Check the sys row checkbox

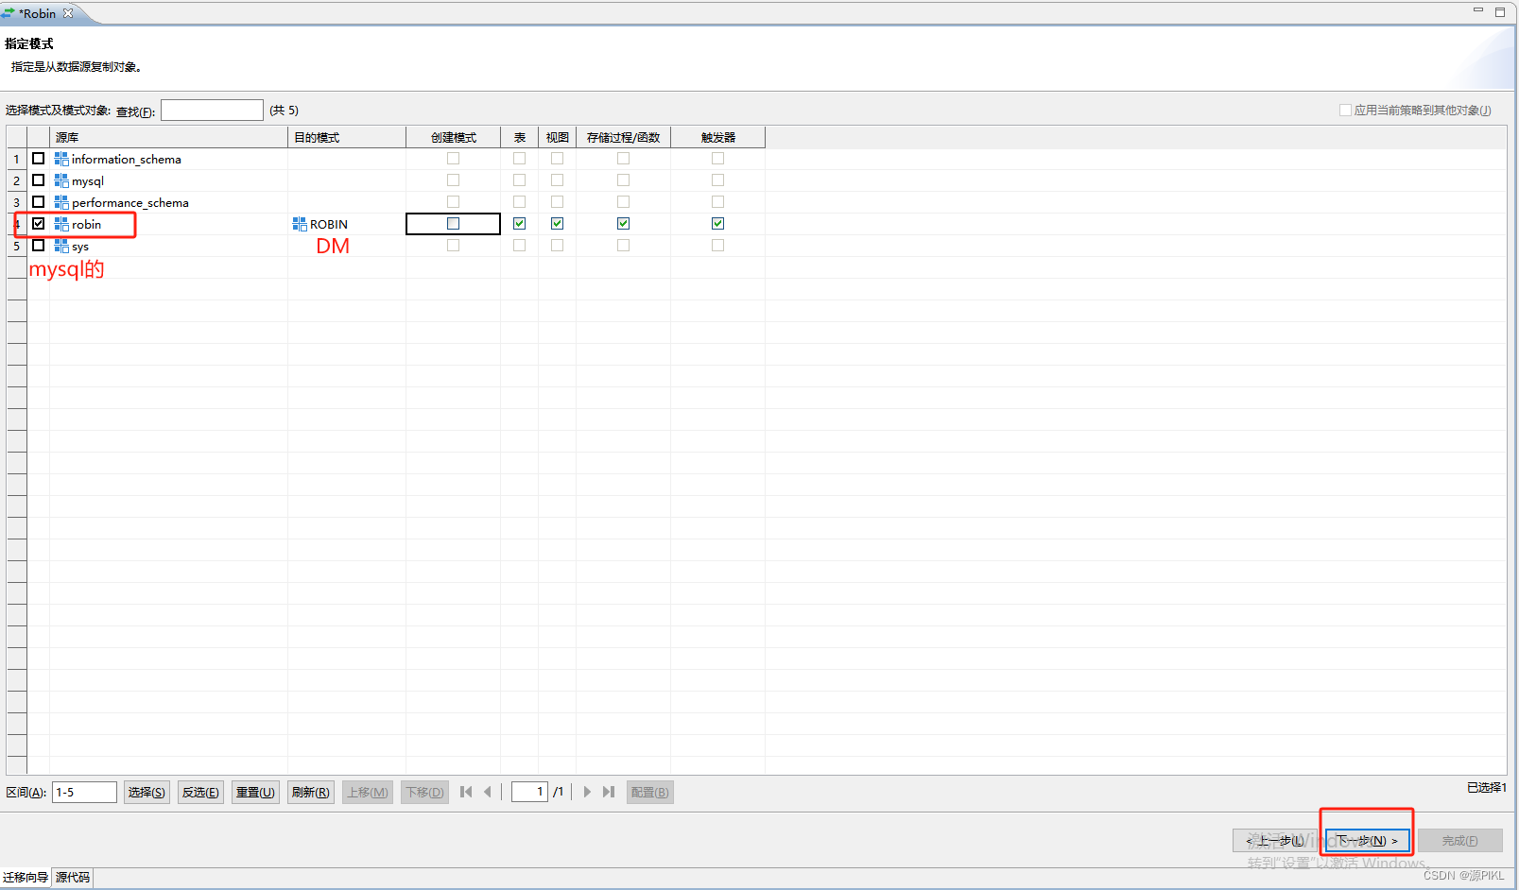coord(39,246)
